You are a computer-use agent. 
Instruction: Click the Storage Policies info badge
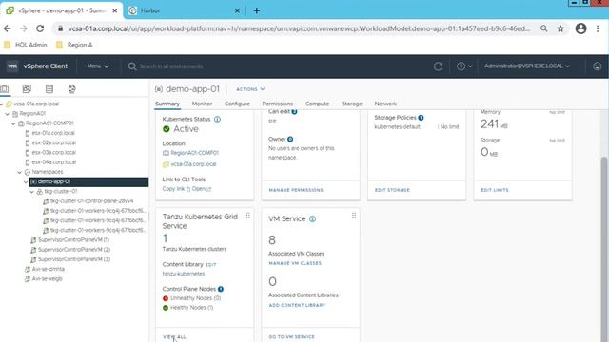click(x=421, y=118)
